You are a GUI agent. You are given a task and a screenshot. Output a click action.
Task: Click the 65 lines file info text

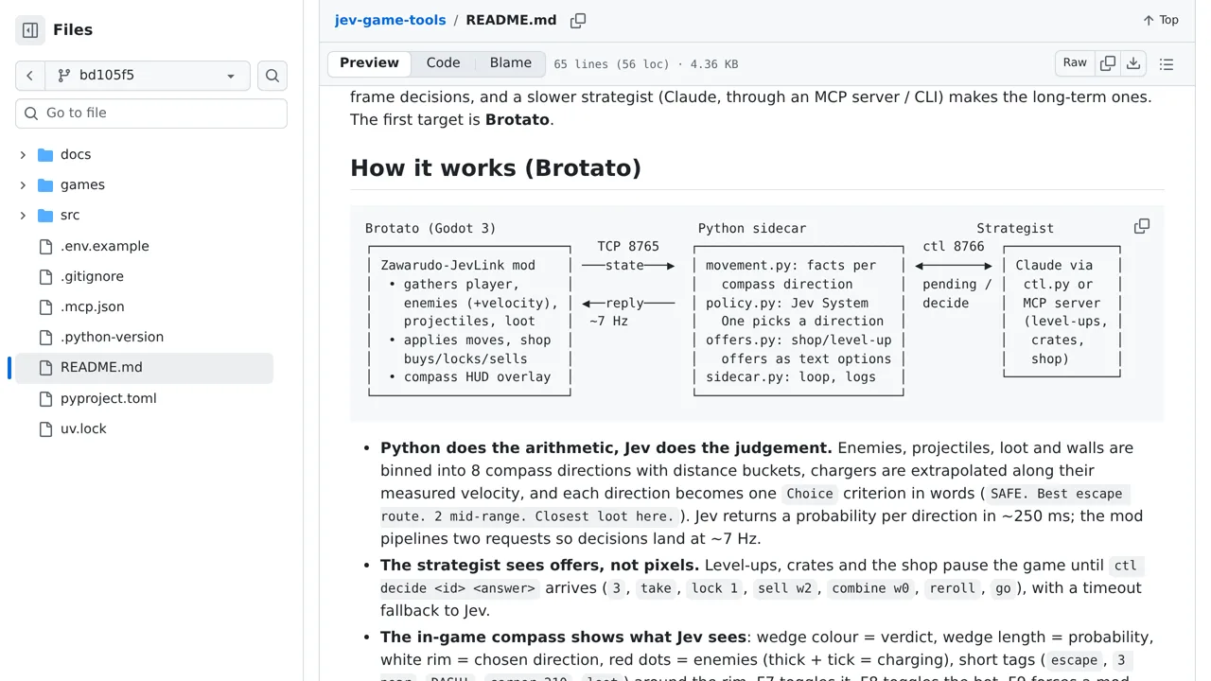[645, 64]
